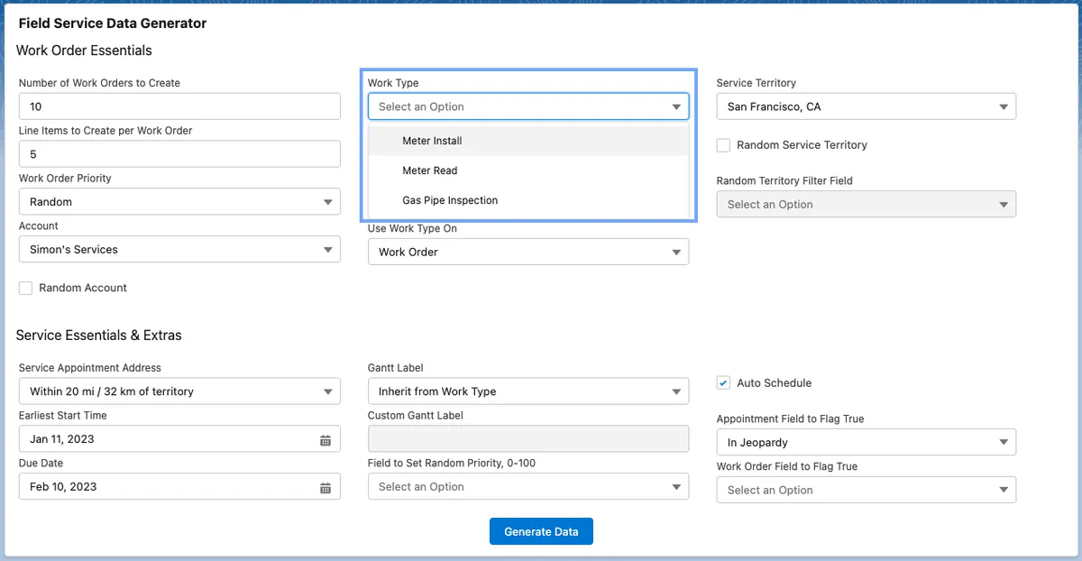Click the Random Account label text

point(83,289)
